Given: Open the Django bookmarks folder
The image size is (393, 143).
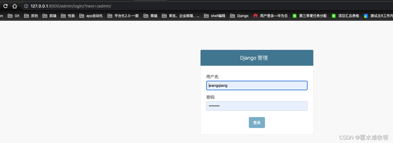Looking at the screenshot, I should point(239,16).
